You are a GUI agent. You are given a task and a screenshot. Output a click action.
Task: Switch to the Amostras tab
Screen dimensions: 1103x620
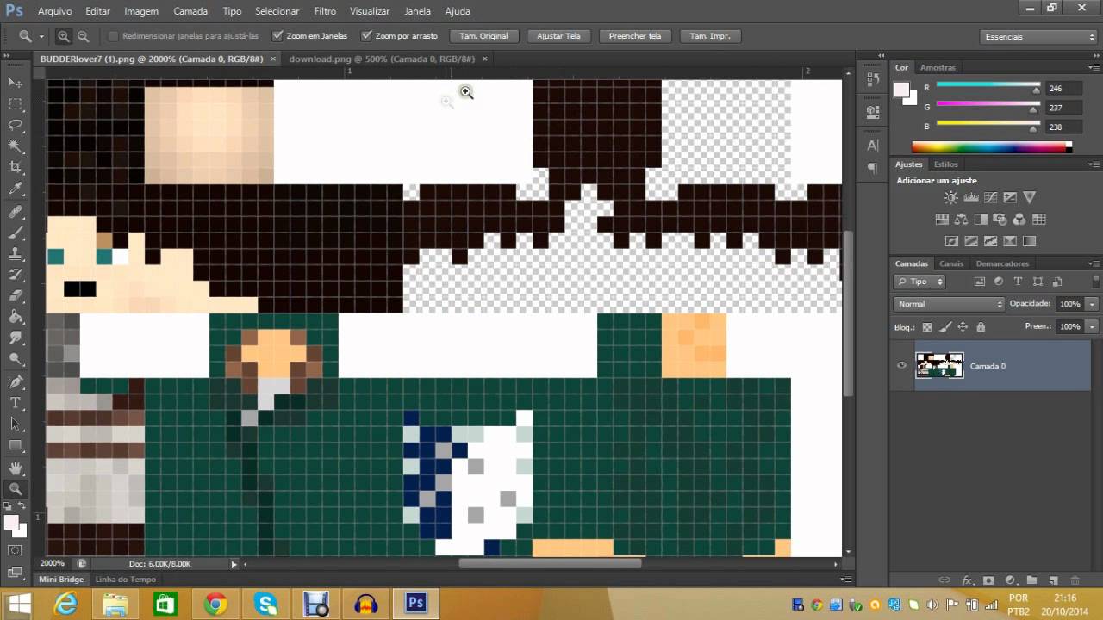(x=938, y=67)
